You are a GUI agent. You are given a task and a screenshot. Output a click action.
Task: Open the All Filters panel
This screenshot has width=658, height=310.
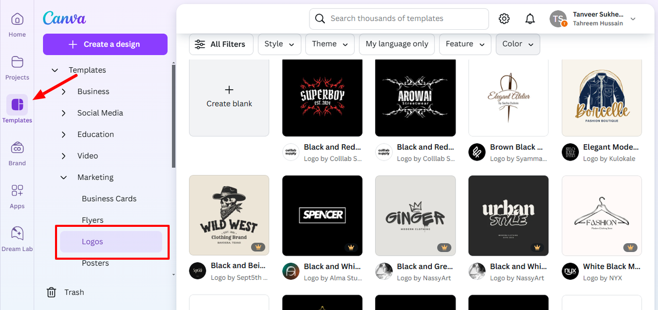pyautogui.click(x=220, y=44)
